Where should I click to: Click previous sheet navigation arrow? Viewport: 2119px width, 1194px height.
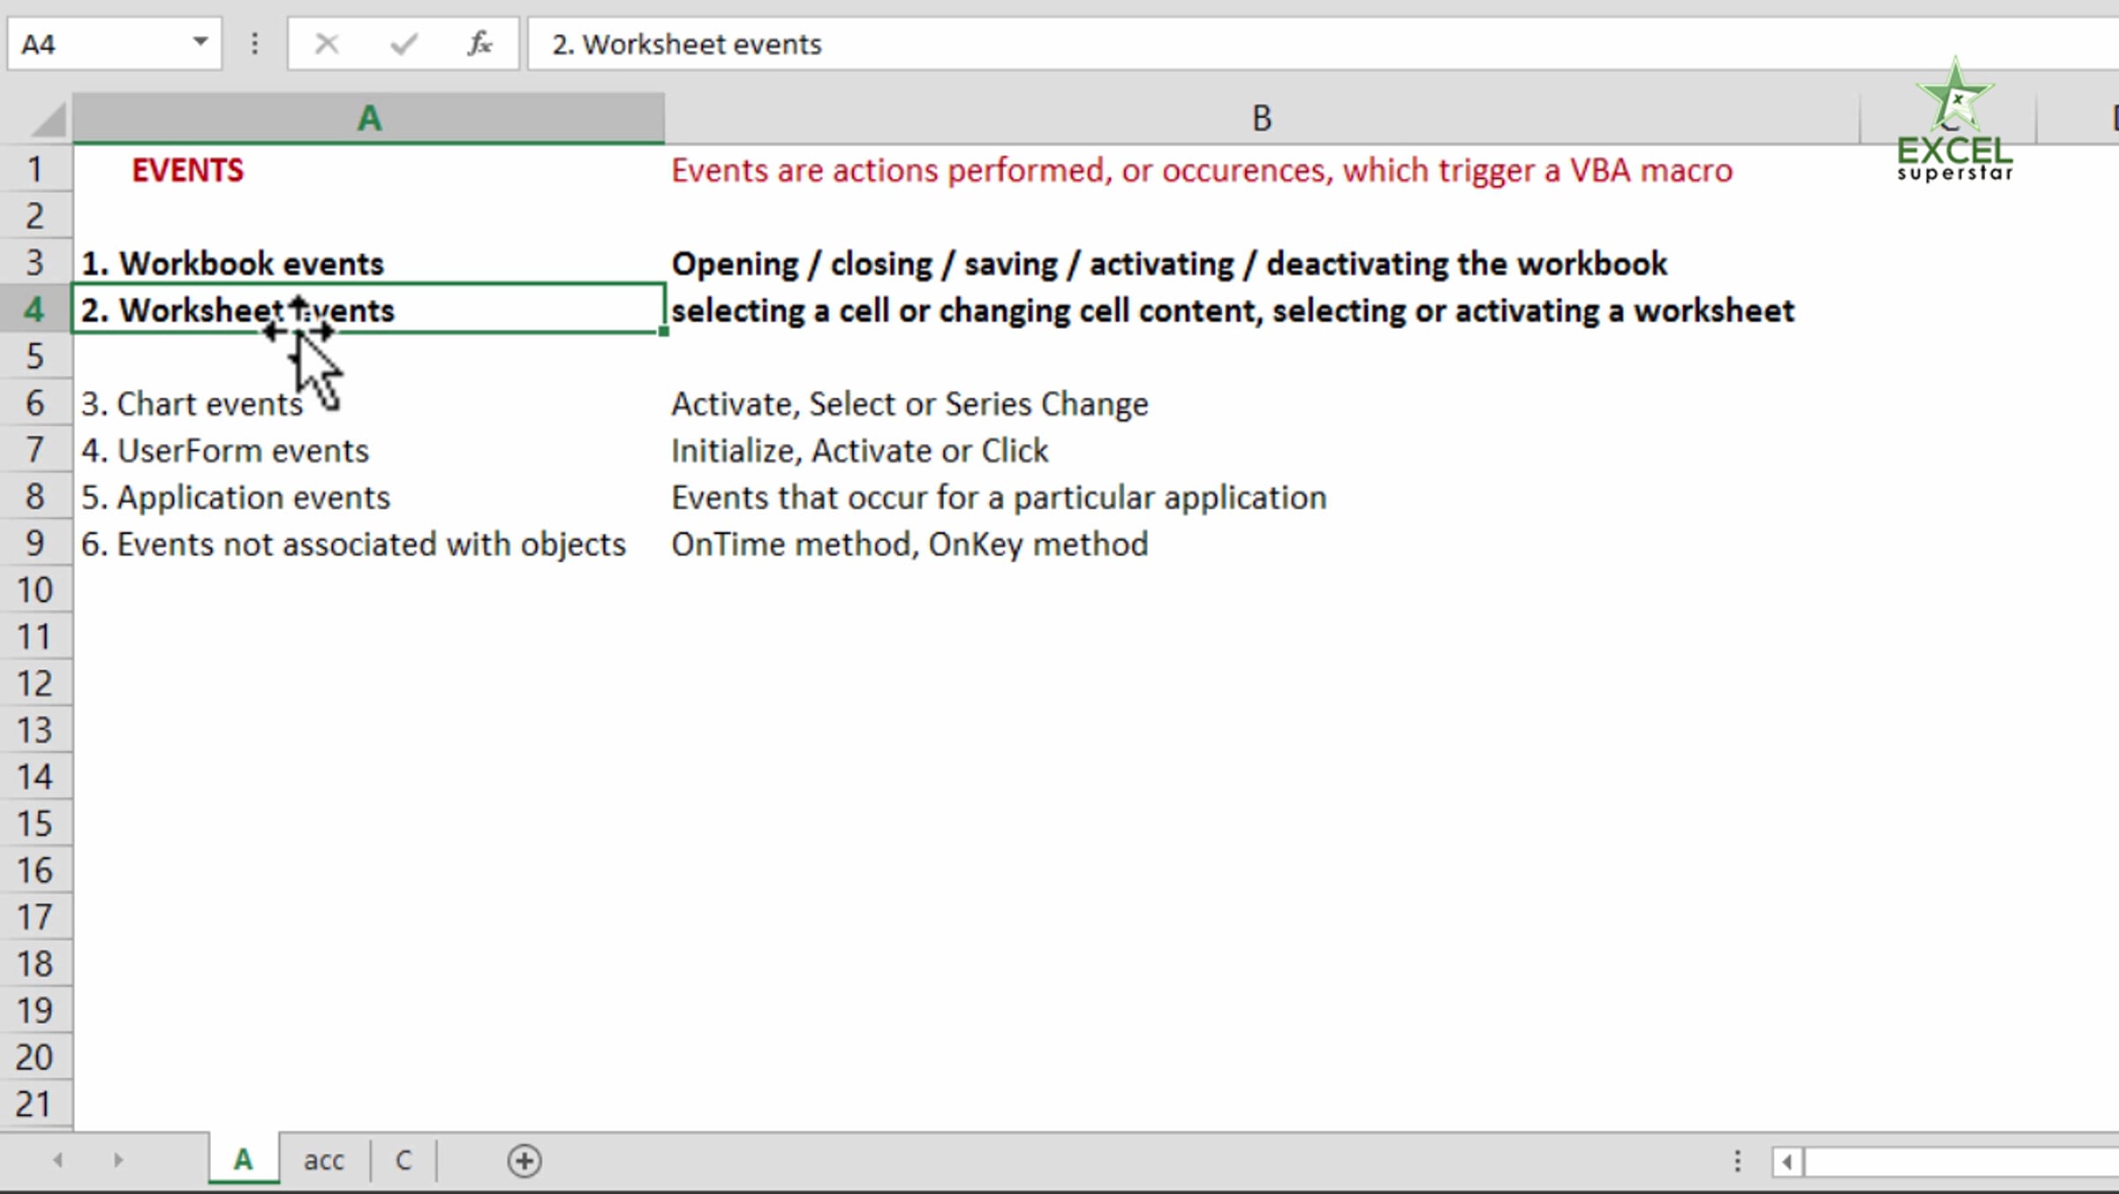point(58,1160)
